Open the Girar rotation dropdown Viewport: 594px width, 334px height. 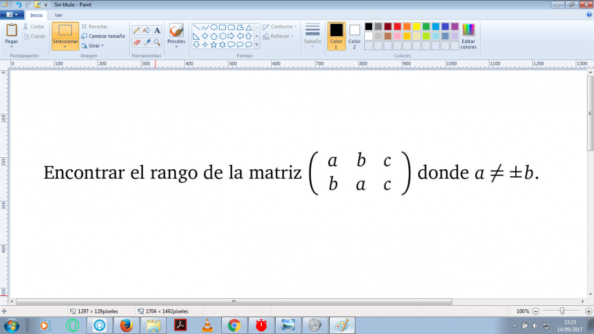[93, 46]
